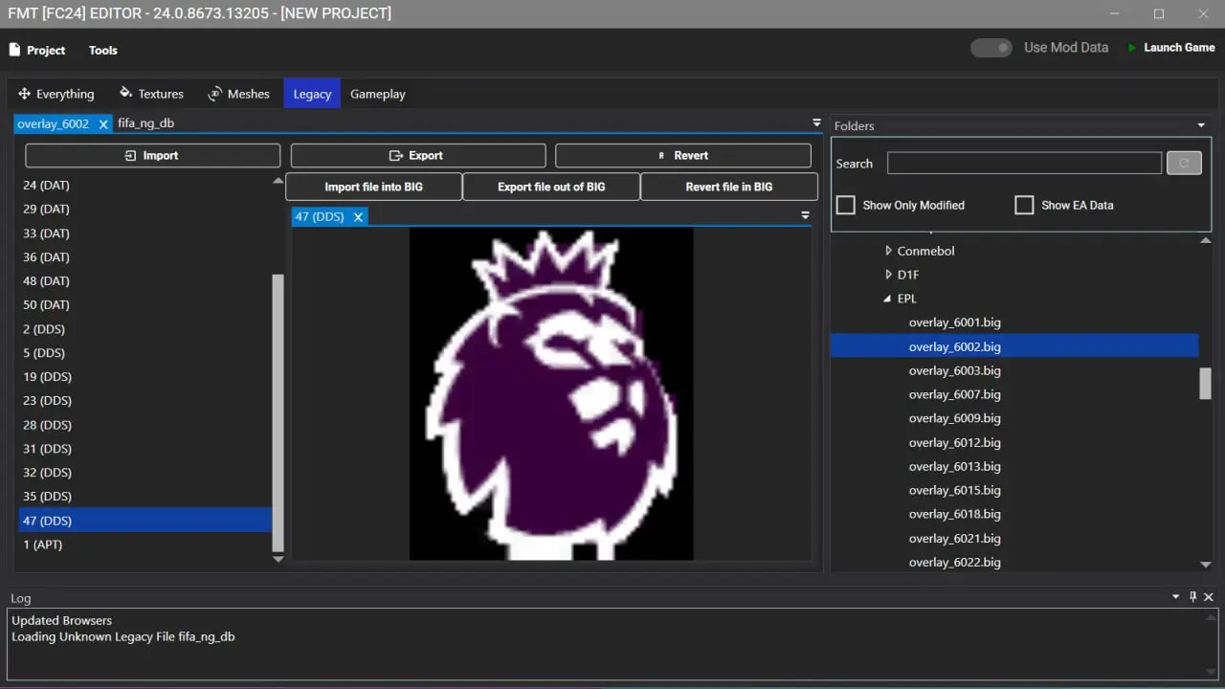Switch to the fifa_ng_db tab
Screen dimensions: 1225x689
tap(146, 123)
